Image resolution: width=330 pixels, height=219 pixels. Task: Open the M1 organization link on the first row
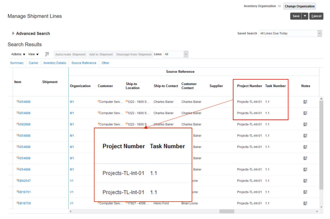[72, 102]
